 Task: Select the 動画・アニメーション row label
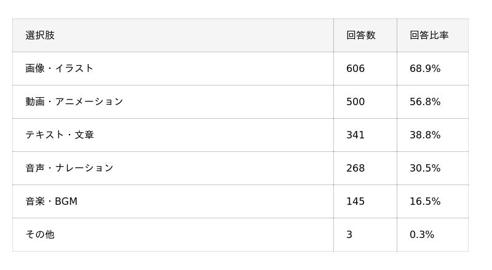74,101
